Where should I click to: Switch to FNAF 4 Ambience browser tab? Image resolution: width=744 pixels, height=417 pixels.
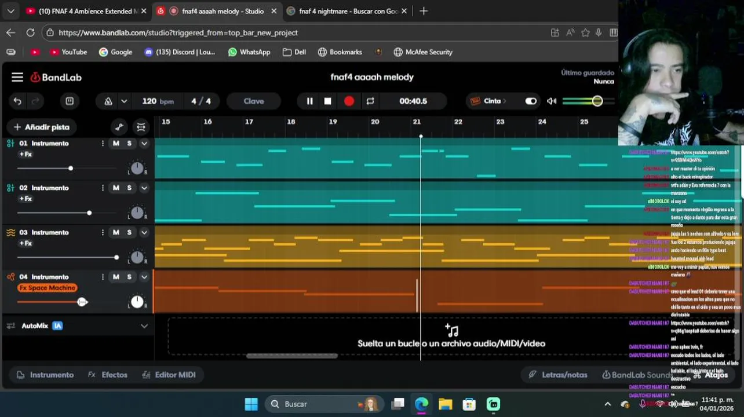pyautogui.click(x=86, y=11)
